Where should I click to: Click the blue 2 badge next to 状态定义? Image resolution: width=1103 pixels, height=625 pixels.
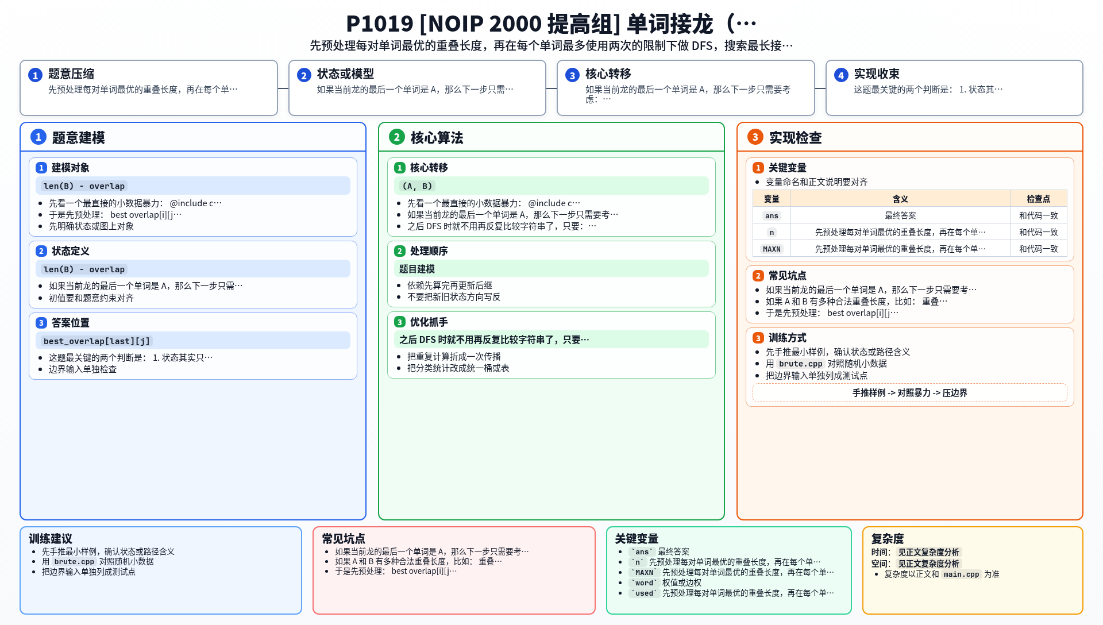pos(41,251)
